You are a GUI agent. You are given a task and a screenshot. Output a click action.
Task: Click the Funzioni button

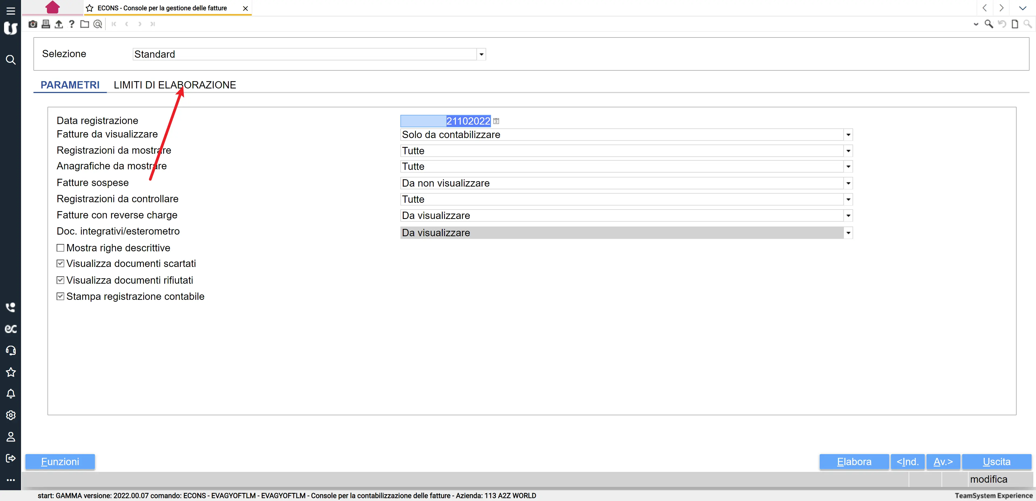tap(60, 462)
